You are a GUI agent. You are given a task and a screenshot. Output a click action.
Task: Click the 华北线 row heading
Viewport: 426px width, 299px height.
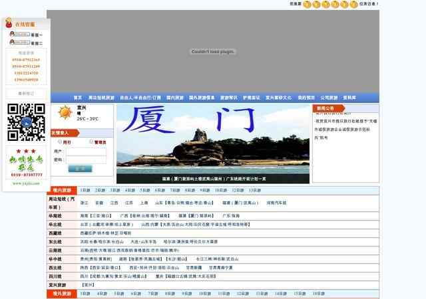[55, 225]
